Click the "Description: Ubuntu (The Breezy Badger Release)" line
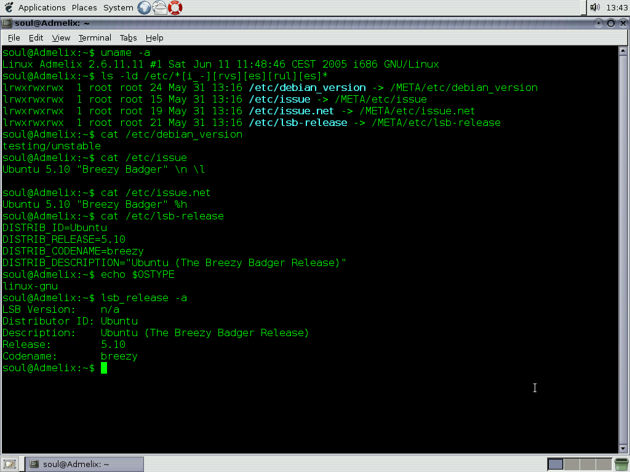 tap(156, 332)
